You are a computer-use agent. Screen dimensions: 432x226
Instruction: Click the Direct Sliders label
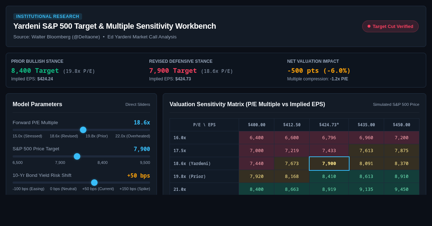(138, 104)
